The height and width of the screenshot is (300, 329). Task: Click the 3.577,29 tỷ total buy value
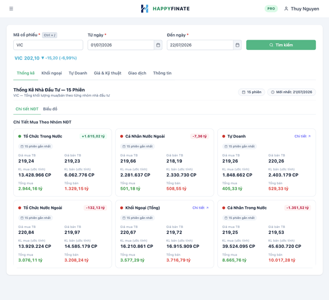point(132,260)
